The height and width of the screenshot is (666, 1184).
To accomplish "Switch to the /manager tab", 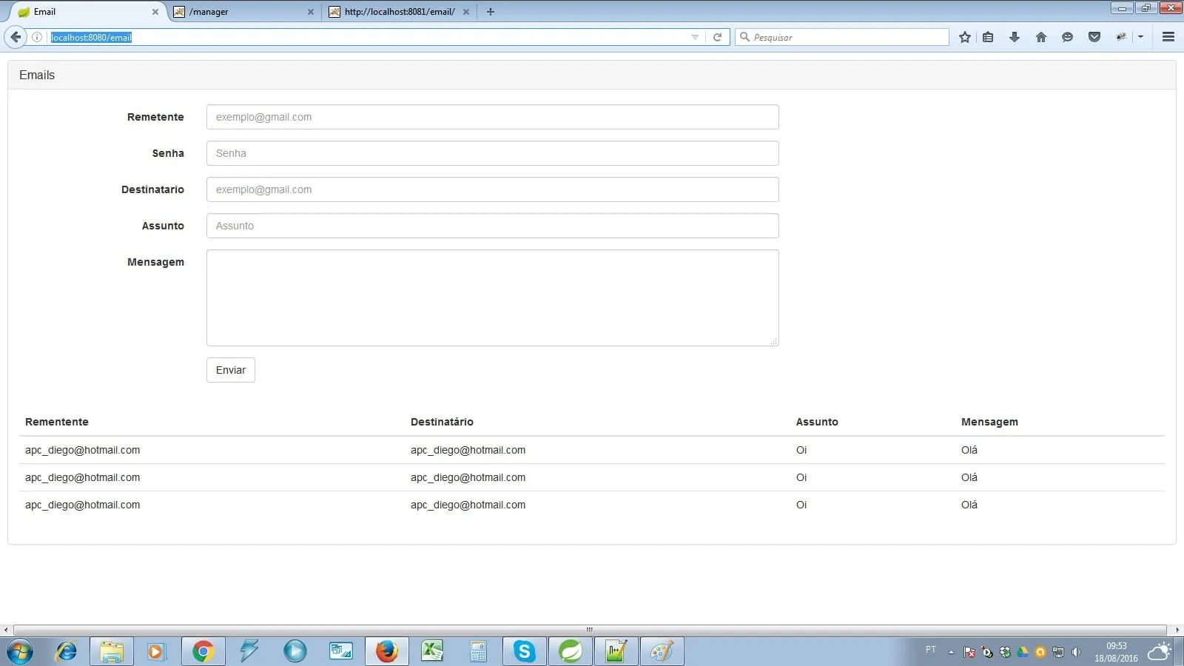I will point(240,12).
